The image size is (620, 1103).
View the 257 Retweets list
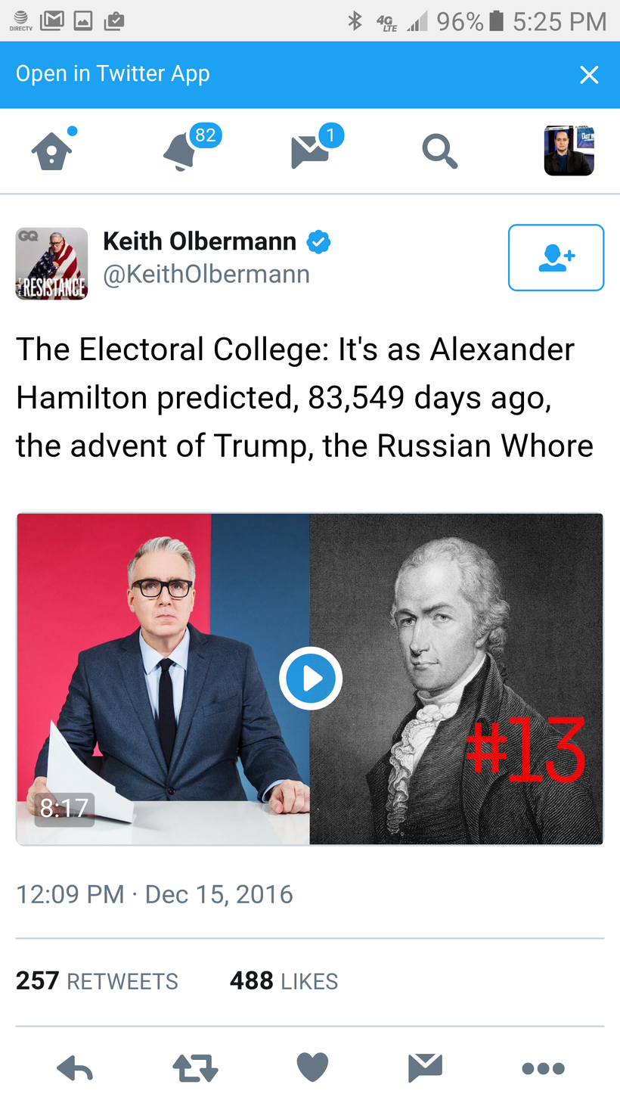(x=97, y=980)
